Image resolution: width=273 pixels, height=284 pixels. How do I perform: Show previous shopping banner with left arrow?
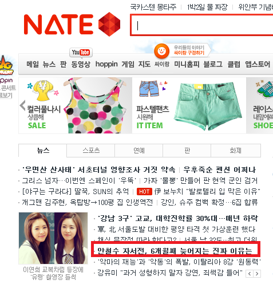point(22,105)
